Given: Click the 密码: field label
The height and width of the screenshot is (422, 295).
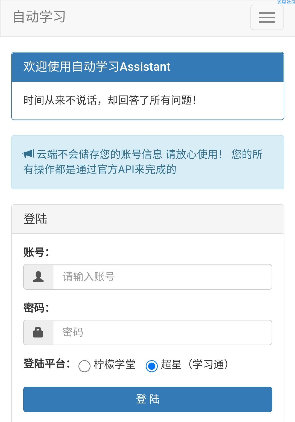Looking at the screenshot, I should point(36,308).
